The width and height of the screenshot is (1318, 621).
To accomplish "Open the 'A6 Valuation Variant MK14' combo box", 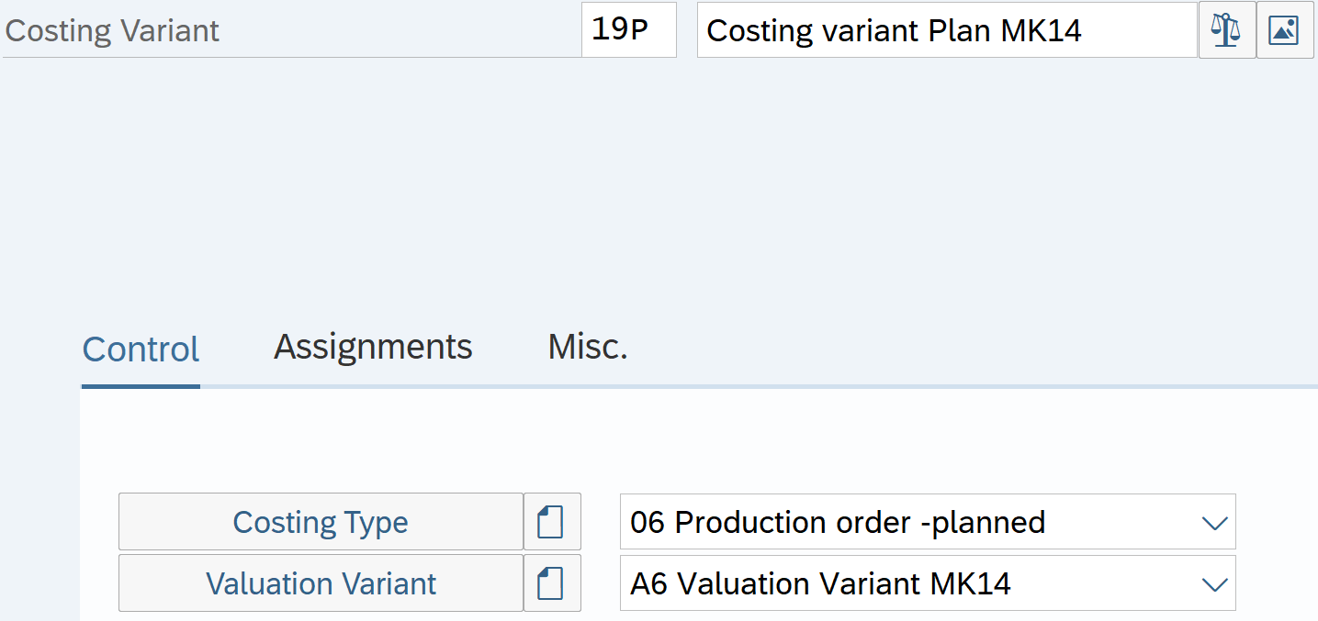I will [909, 583].
